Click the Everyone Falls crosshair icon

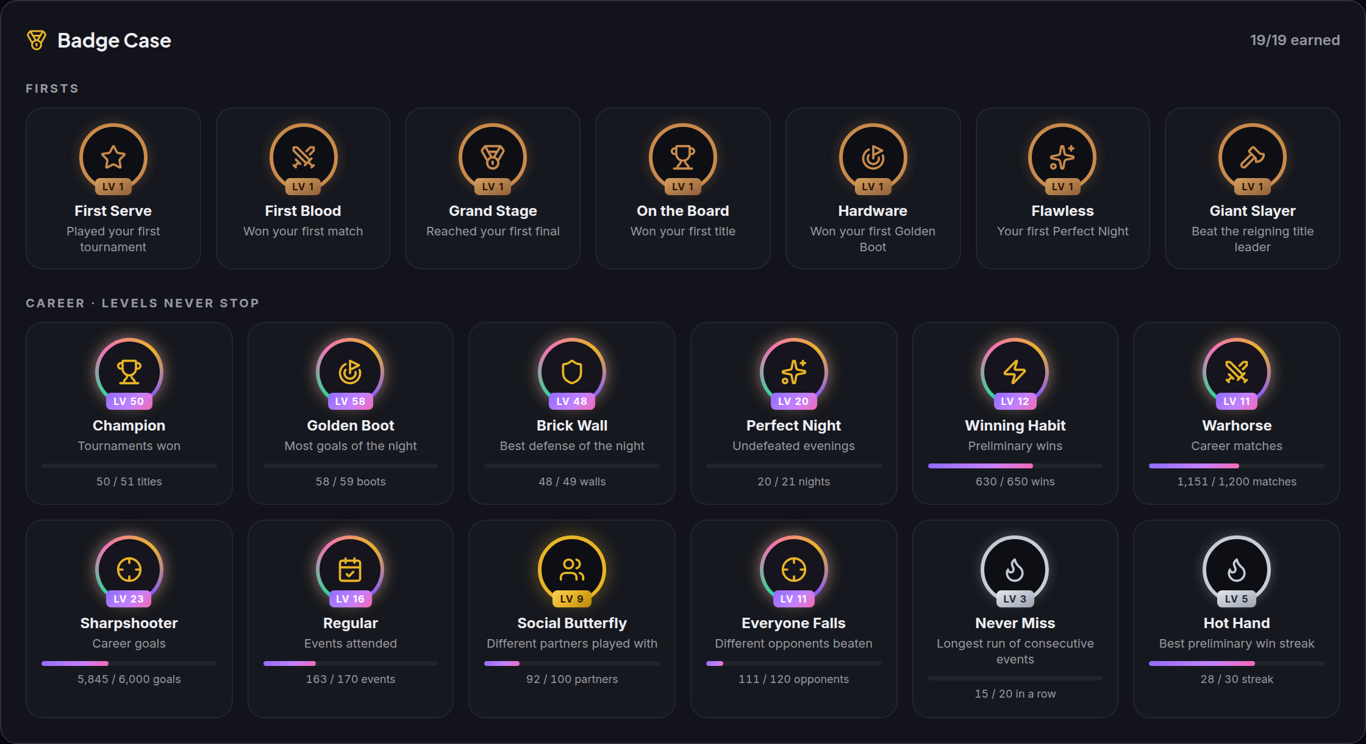click(793, 570)
